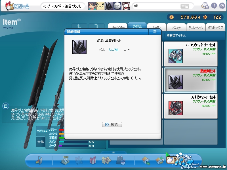
Task: Select the white rabbit mascot avatar icon
Action: (126, 6)
